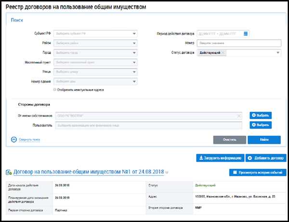The width and height of the screenshot is (289, 222).
Task: Click the Найти search button
Action: 264,140
